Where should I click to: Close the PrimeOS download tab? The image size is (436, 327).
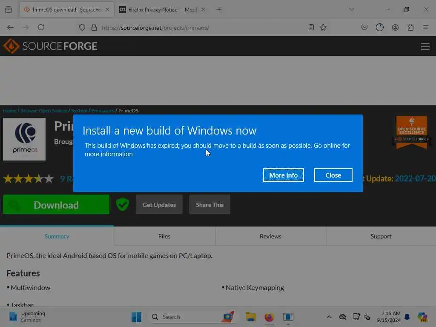coord(107,9)
